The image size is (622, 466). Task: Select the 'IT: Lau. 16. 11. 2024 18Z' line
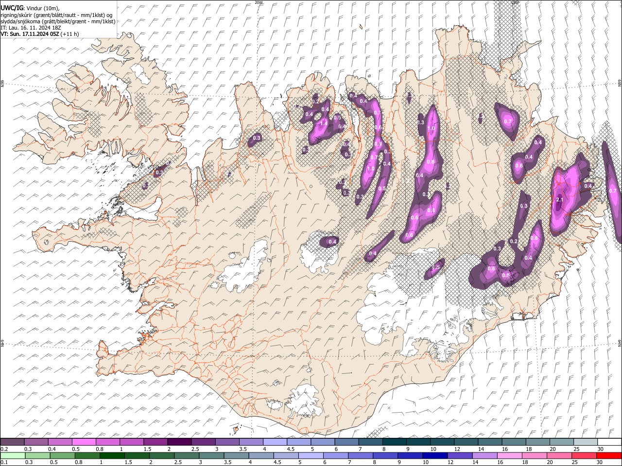(x=31, y=28)
